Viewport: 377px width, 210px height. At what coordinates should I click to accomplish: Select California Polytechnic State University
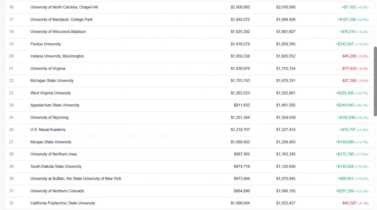[63, 203]
